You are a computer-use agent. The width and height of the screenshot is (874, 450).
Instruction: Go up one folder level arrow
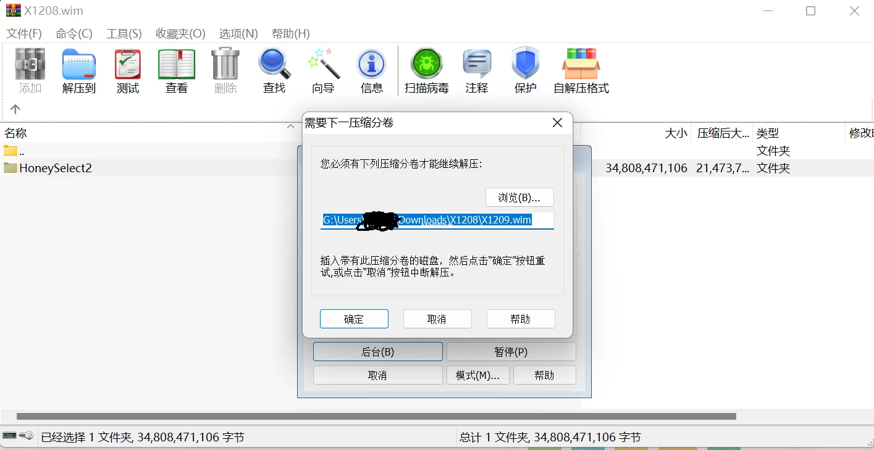coord(15,109)
